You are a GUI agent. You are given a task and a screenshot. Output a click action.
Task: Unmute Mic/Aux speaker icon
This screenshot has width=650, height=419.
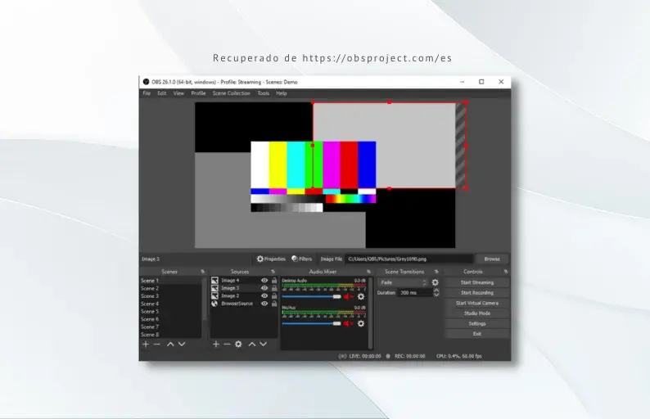coord(348,324)
